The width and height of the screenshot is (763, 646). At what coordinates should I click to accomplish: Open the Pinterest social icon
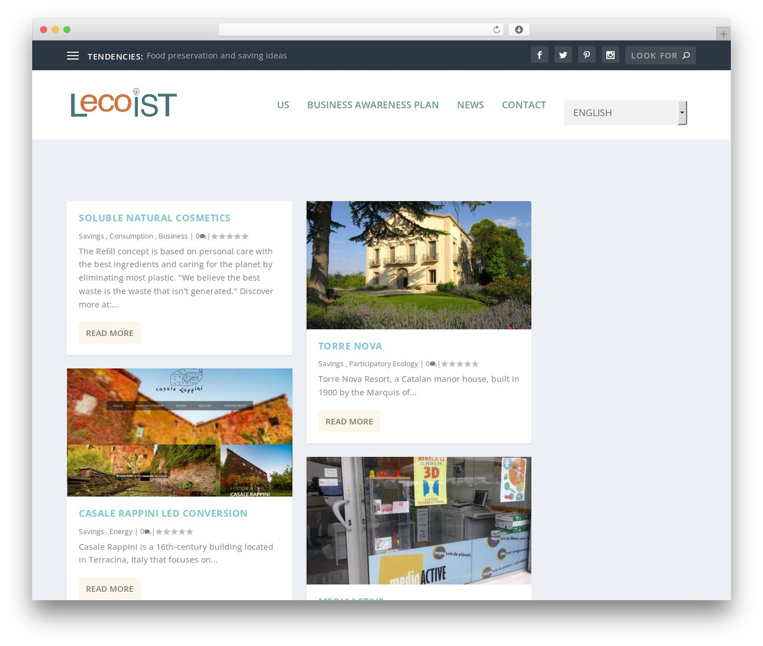(587, 55)
